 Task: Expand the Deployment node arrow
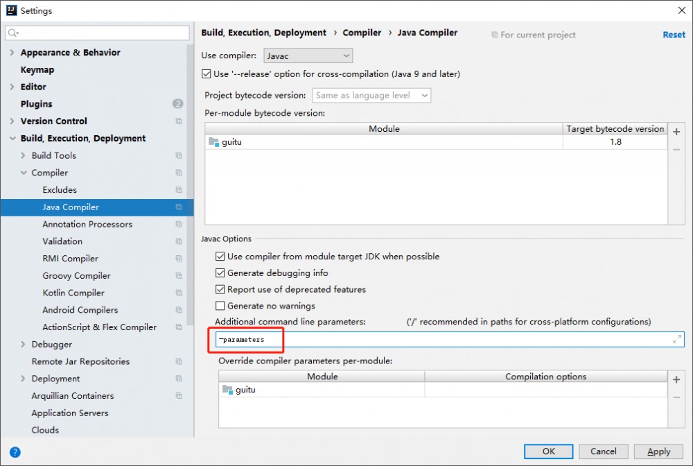point(23,379)
